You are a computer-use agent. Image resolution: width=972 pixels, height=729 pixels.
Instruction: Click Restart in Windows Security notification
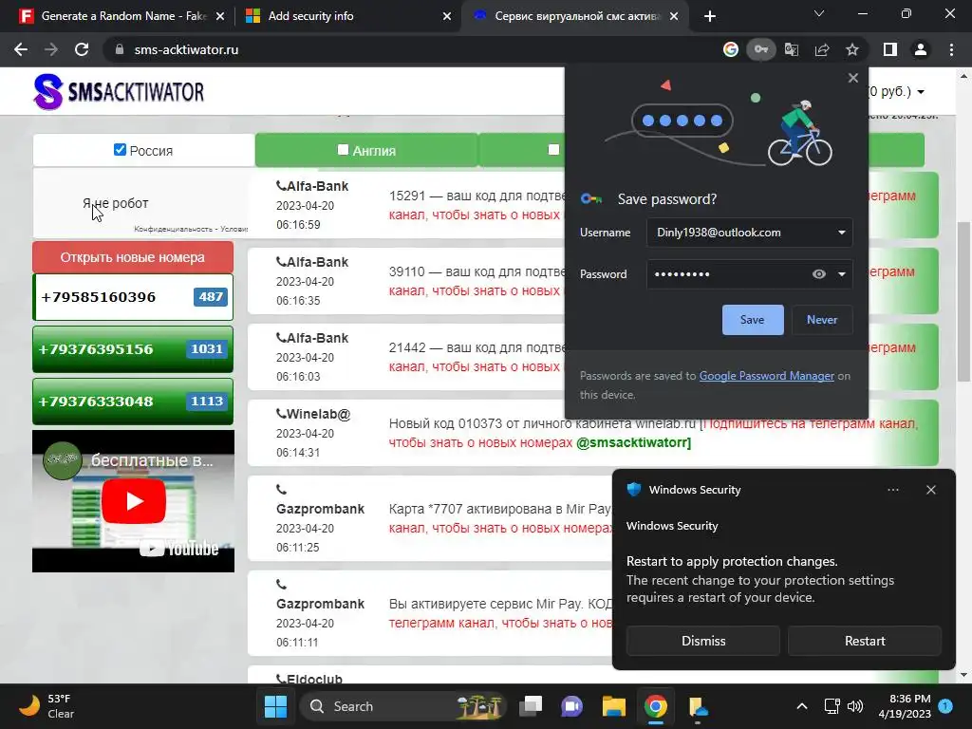point(865,641)
